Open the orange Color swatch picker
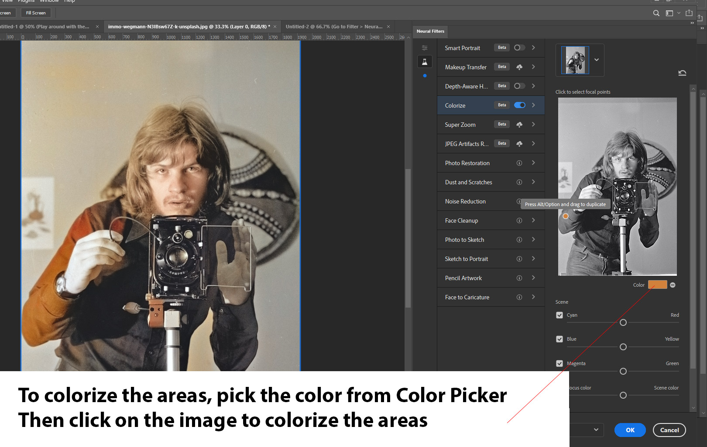707x447 pixels. 657,285
